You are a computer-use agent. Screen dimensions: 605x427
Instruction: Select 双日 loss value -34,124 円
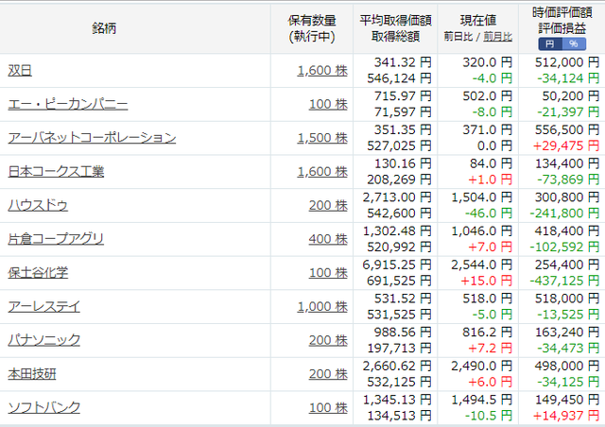click(568, 78)
